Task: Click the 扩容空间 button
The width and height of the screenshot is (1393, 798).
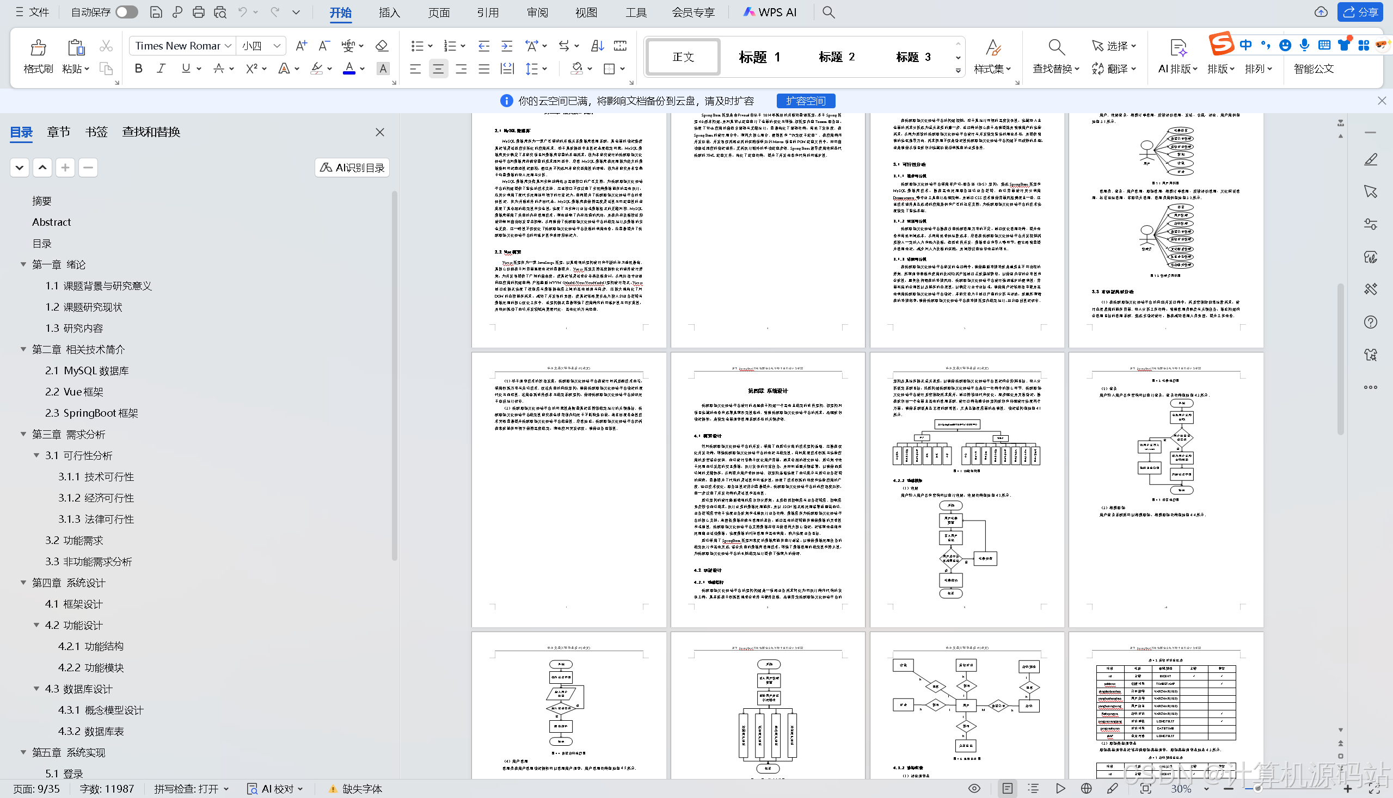Action: pos(805,101)
